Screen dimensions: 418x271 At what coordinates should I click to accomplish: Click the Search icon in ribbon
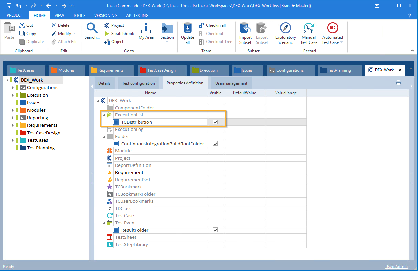92,28
